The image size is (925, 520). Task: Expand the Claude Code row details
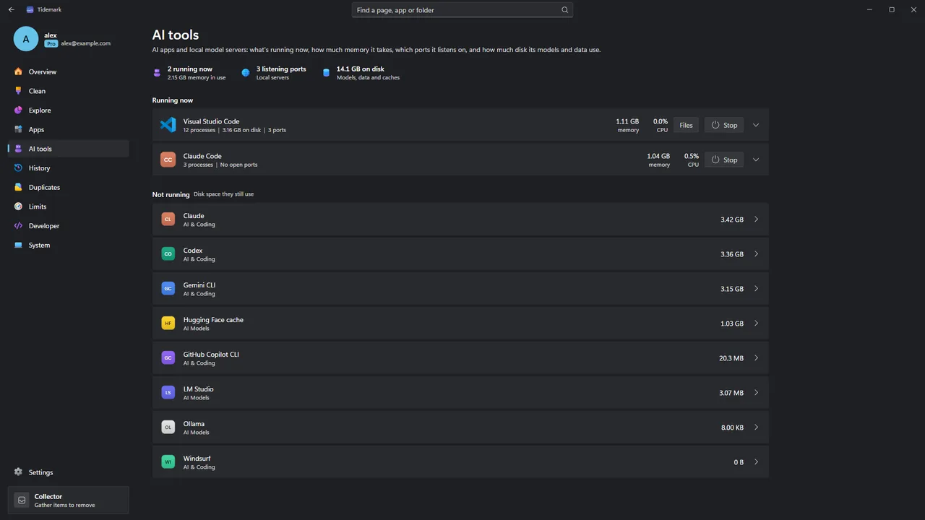756,160
